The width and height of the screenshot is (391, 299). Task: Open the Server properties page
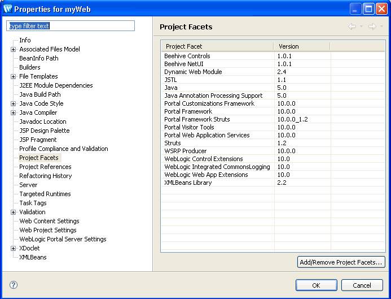pyautogui.click(x=28, y=185)
